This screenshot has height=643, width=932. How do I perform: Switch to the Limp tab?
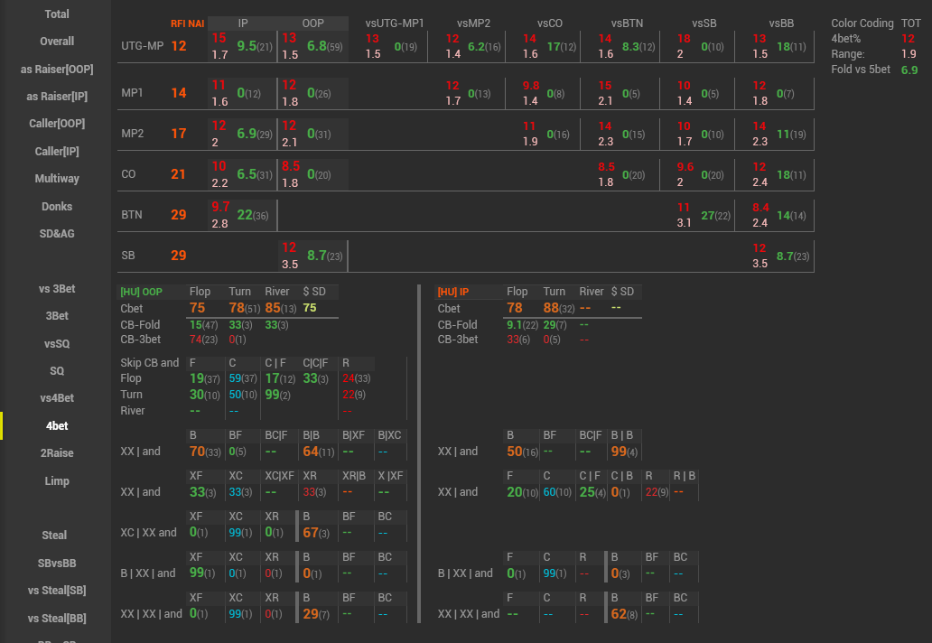[56, 481]
